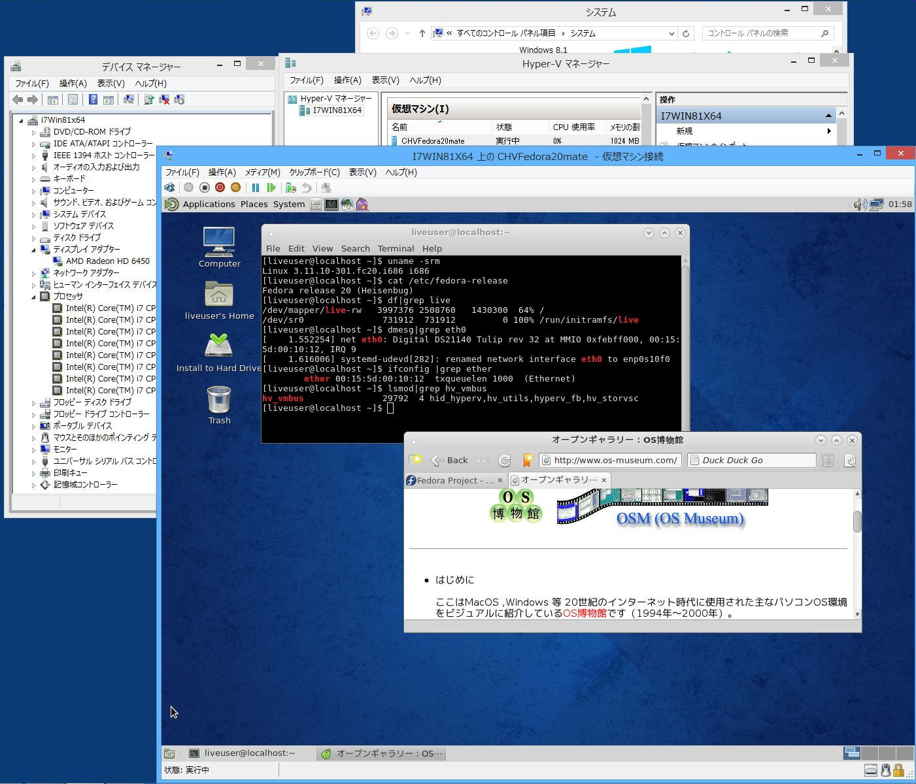This screenshot has width=916, height=784.
Task: Pause the virtual machine via toolbar
Action: click(256, 188)
